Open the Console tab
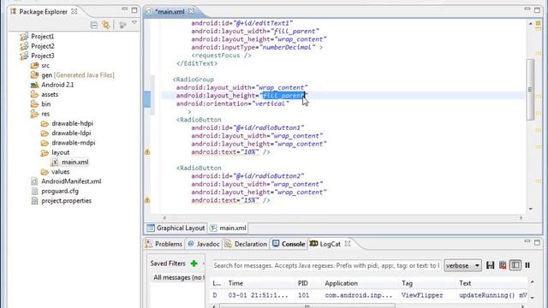Viewport: 548px width, 308px height. tap(289, 244)
